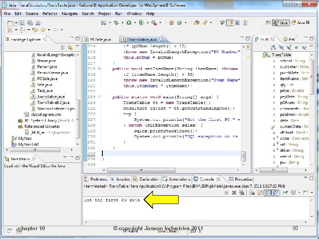Open the Debug dropdown arrow
Screen dimensions: 319x239
tap(122, 23)
